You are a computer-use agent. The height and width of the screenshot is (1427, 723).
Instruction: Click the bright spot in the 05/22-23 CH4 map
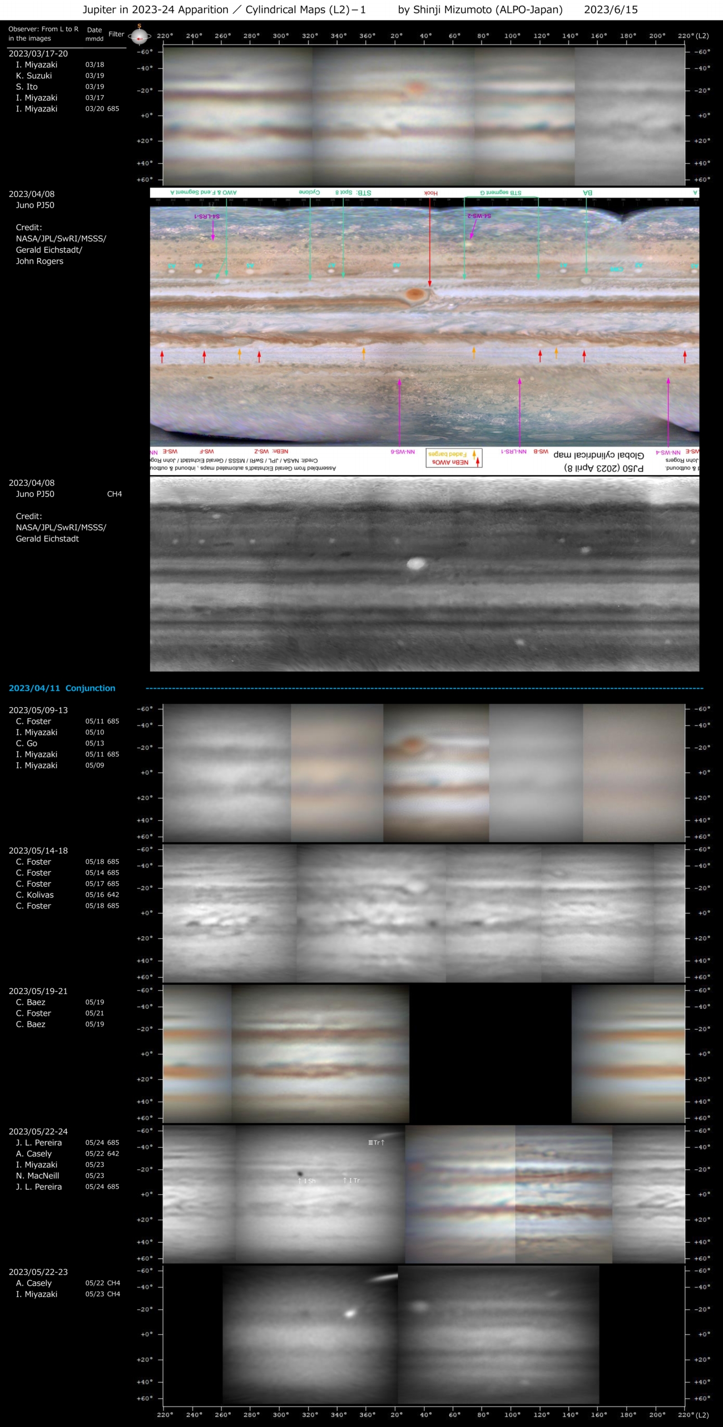(350, 1314)
